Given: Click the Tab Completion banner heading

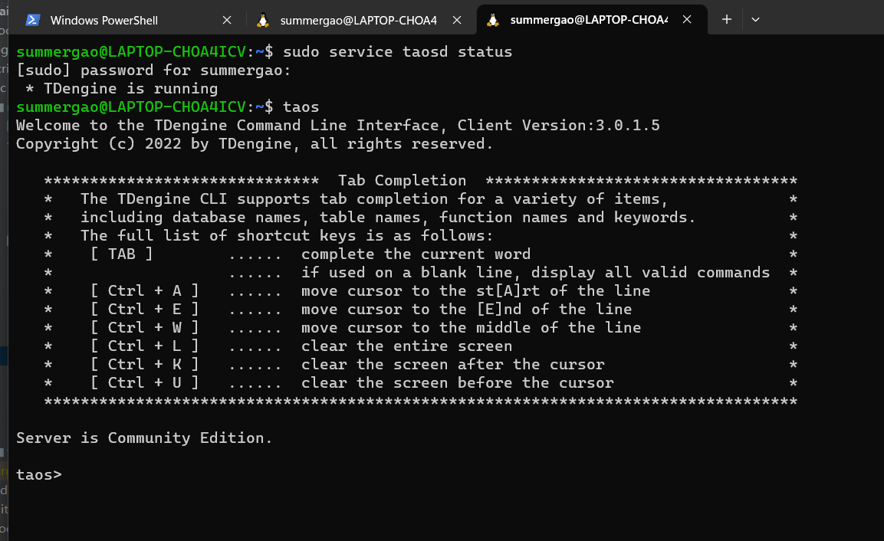Looking at the screenshot, I should click(x=402, y=180).
